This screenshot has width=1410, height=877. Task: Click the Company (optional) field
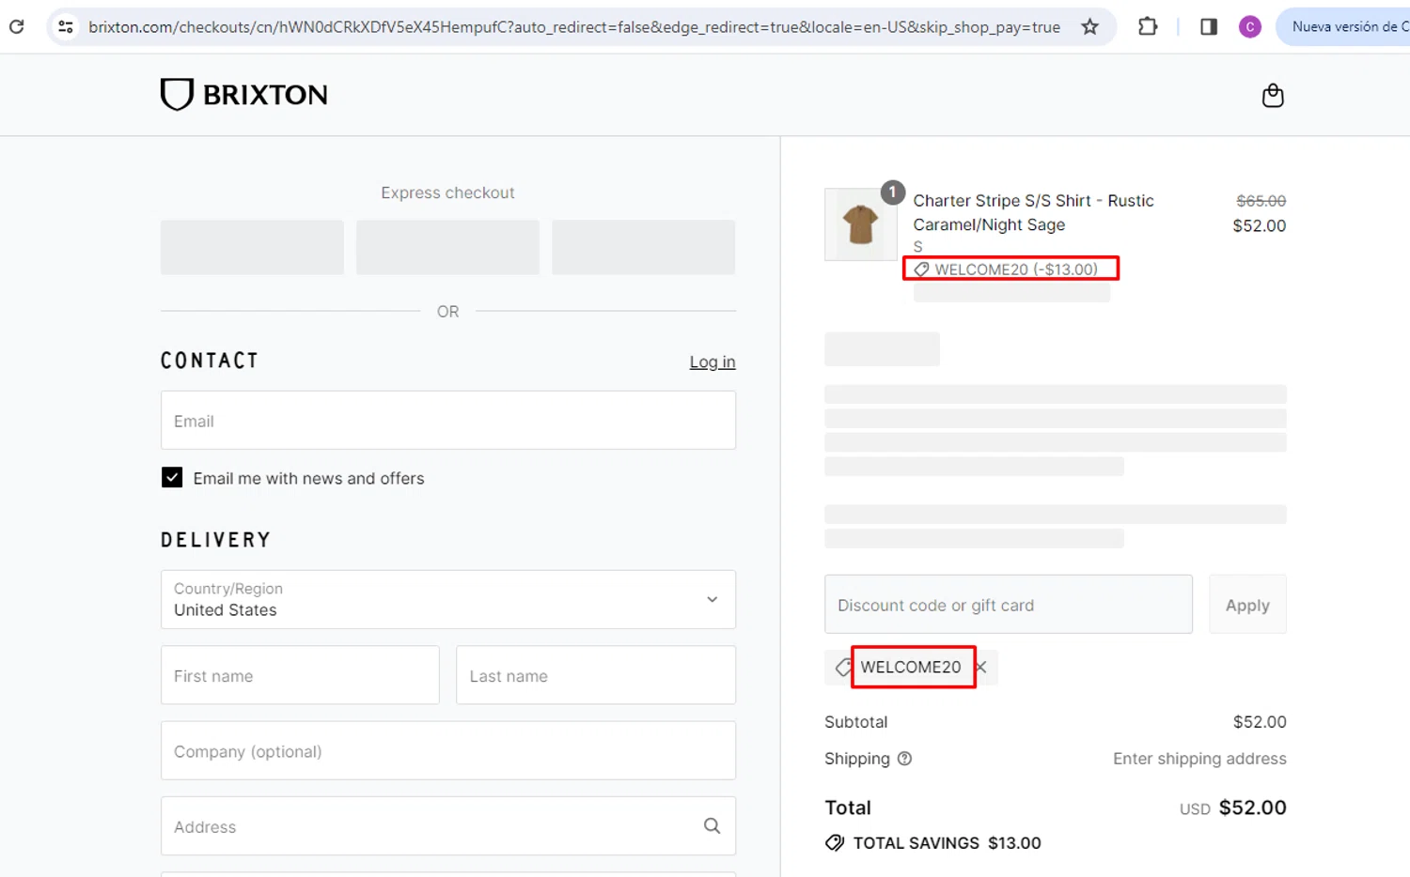coord(448,751)
